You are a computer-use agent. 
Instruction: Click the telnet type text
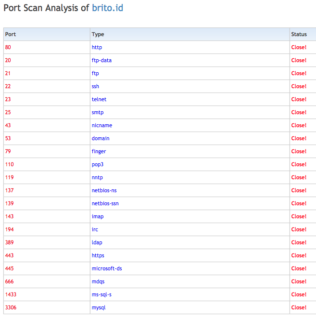tap(99, 99)
